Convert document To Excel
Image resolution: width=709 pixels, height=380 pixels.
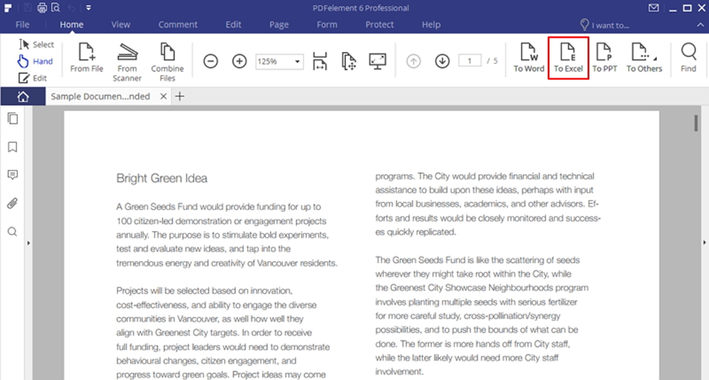click(568, 57)
